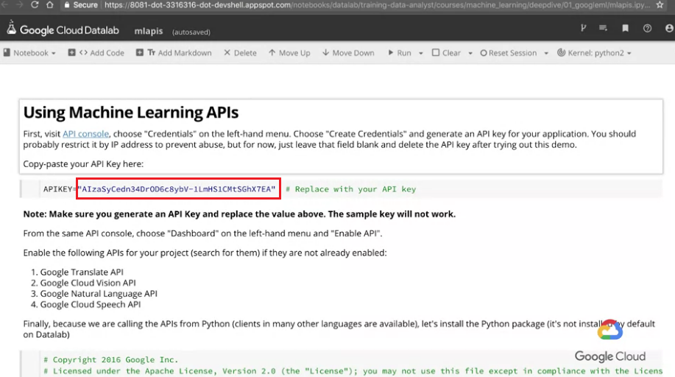Expand the Reset Session dropdown arrow
The width and height of the screenshot is (675, 377).
(x=546, y=53)
